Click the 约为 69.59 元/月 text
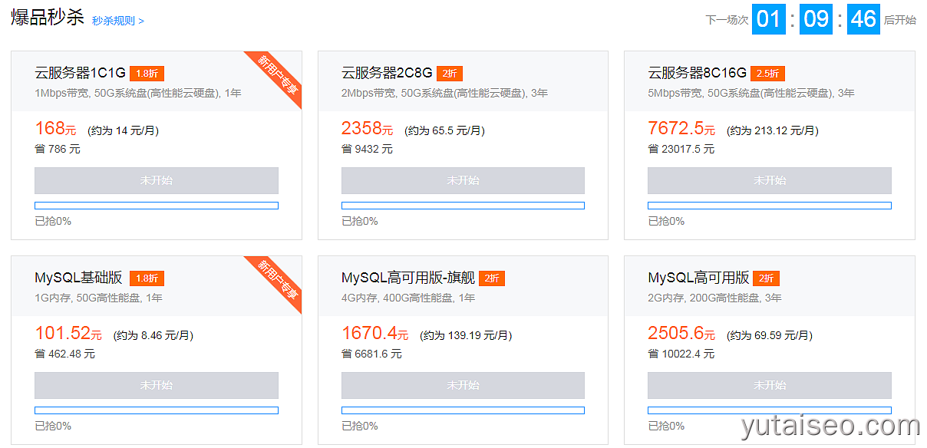Image resolution: width=927 pixels, height=448 pixels. 769,335
